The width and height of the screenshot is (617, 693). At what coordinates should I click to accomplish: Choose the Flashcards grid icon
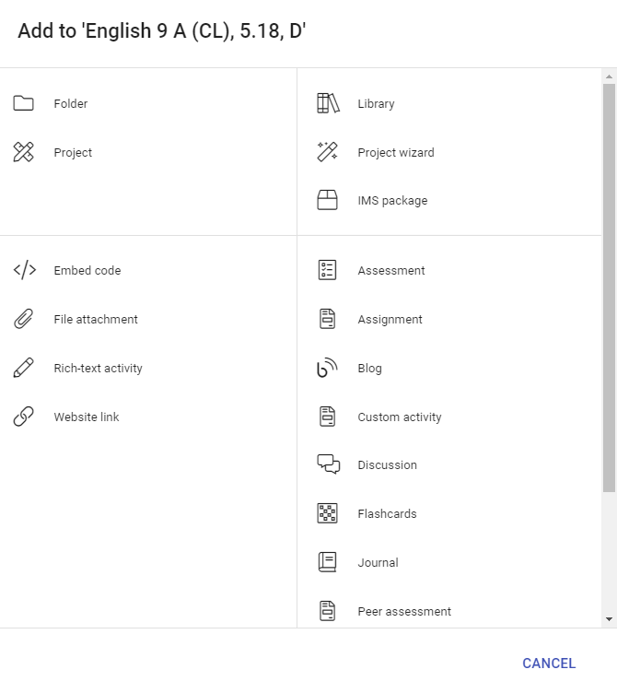(328, 514)
